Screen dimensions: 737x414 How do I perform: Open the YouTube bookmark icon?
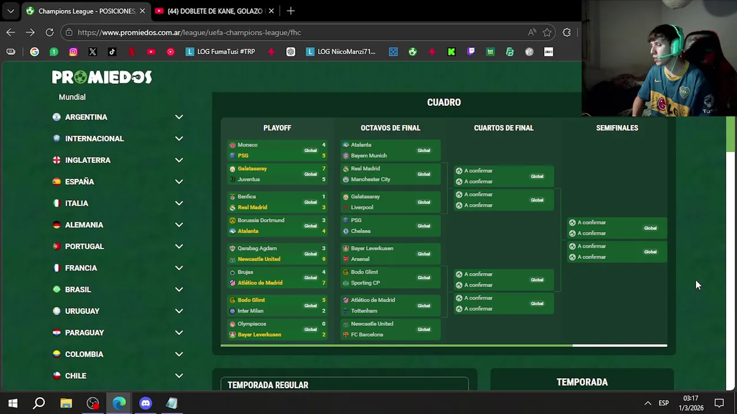click(x=151, y=52)
